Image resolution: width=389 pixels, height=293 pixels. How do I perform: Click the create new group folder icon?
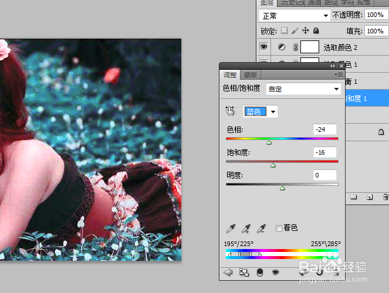pos(354,197)
